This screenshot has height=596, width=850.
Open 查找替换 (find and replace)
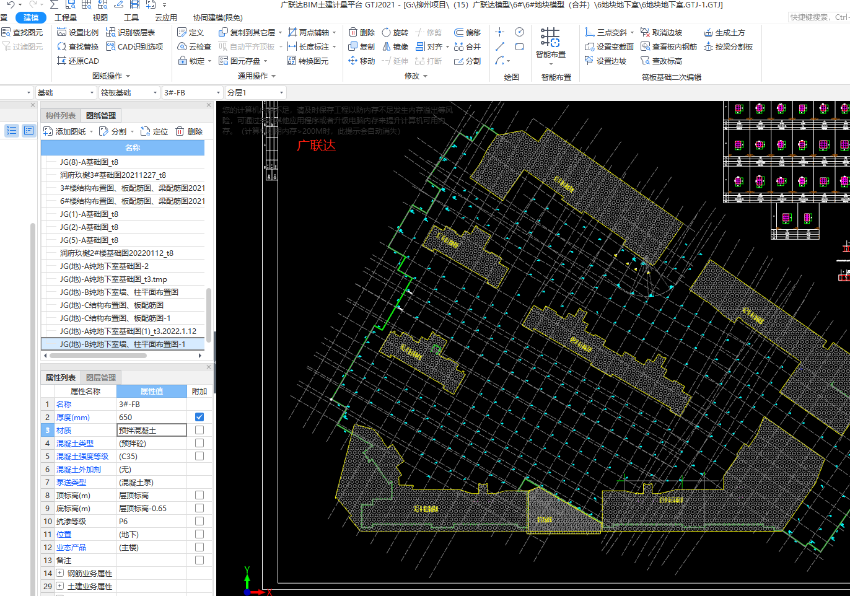tap(77, 46)
